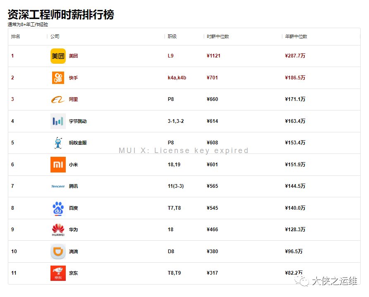The image size is (369, 297).
Task: Click the ¥565 hourly pay cell
Action: tap(212, 186)
